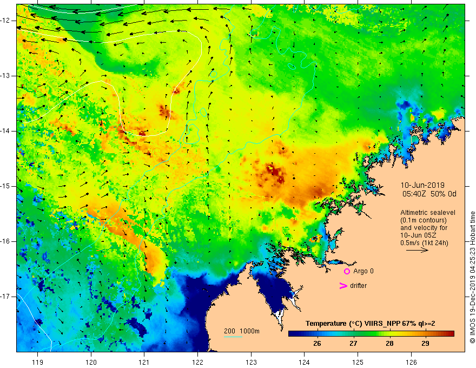Click the magenta drifter arrow legend icon
476x368 pixels.
click(x=343, y=286)
